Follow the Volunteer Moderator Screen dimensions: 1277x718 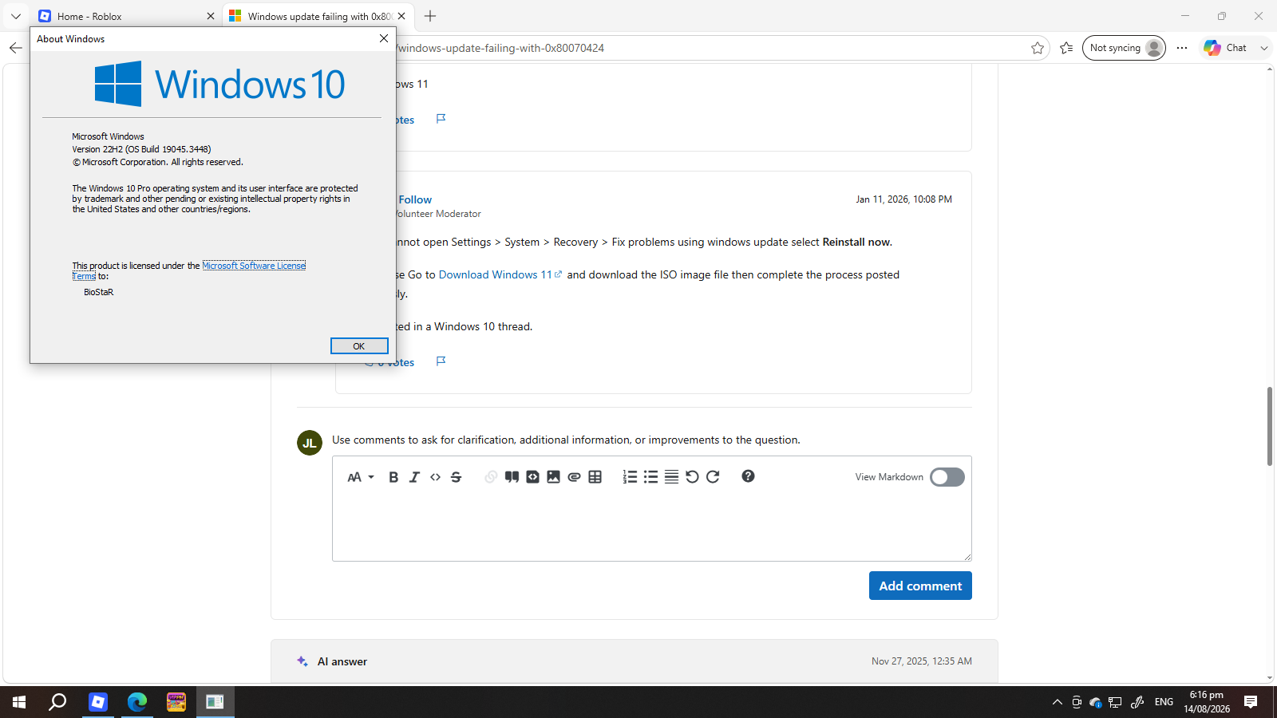[x=415, y=199]
